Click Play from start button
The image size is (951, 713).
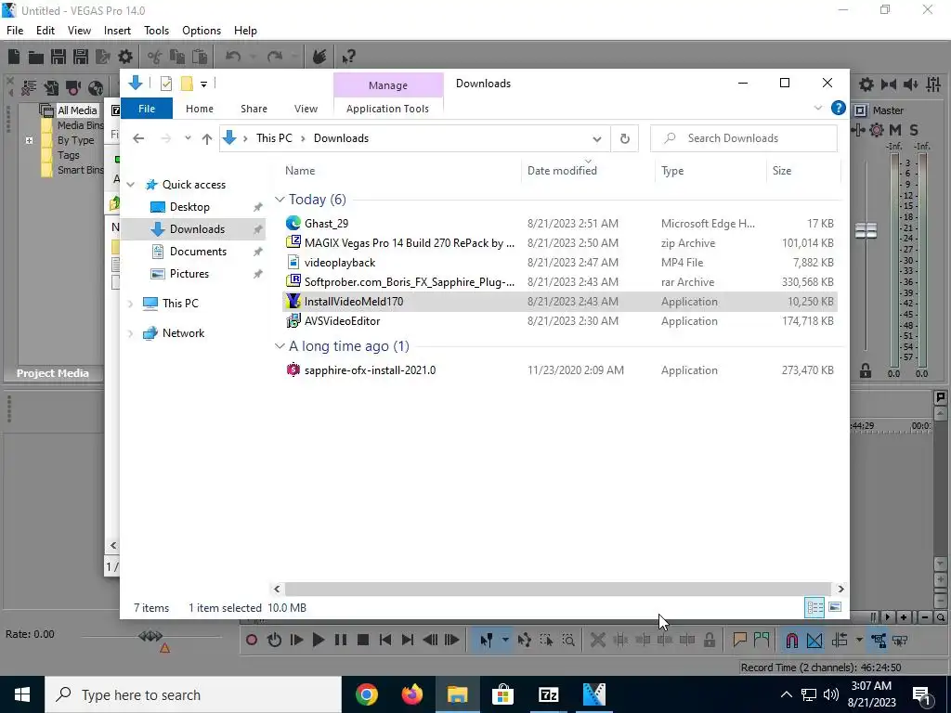tap(296, 640)
